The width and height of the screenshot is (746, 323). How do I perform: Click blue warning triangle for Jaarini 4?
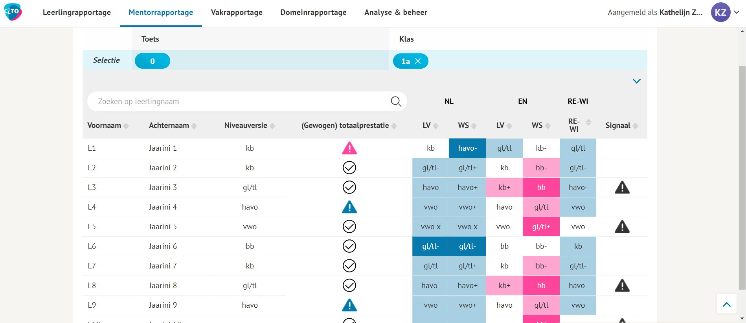(349, 207)
